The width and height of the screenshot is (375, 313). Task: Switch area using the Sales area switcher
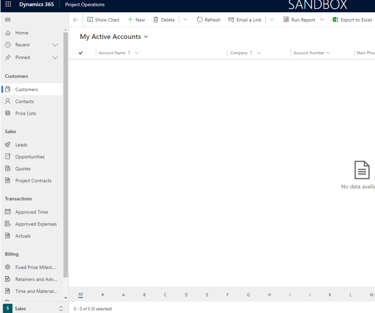pos(33,308)
